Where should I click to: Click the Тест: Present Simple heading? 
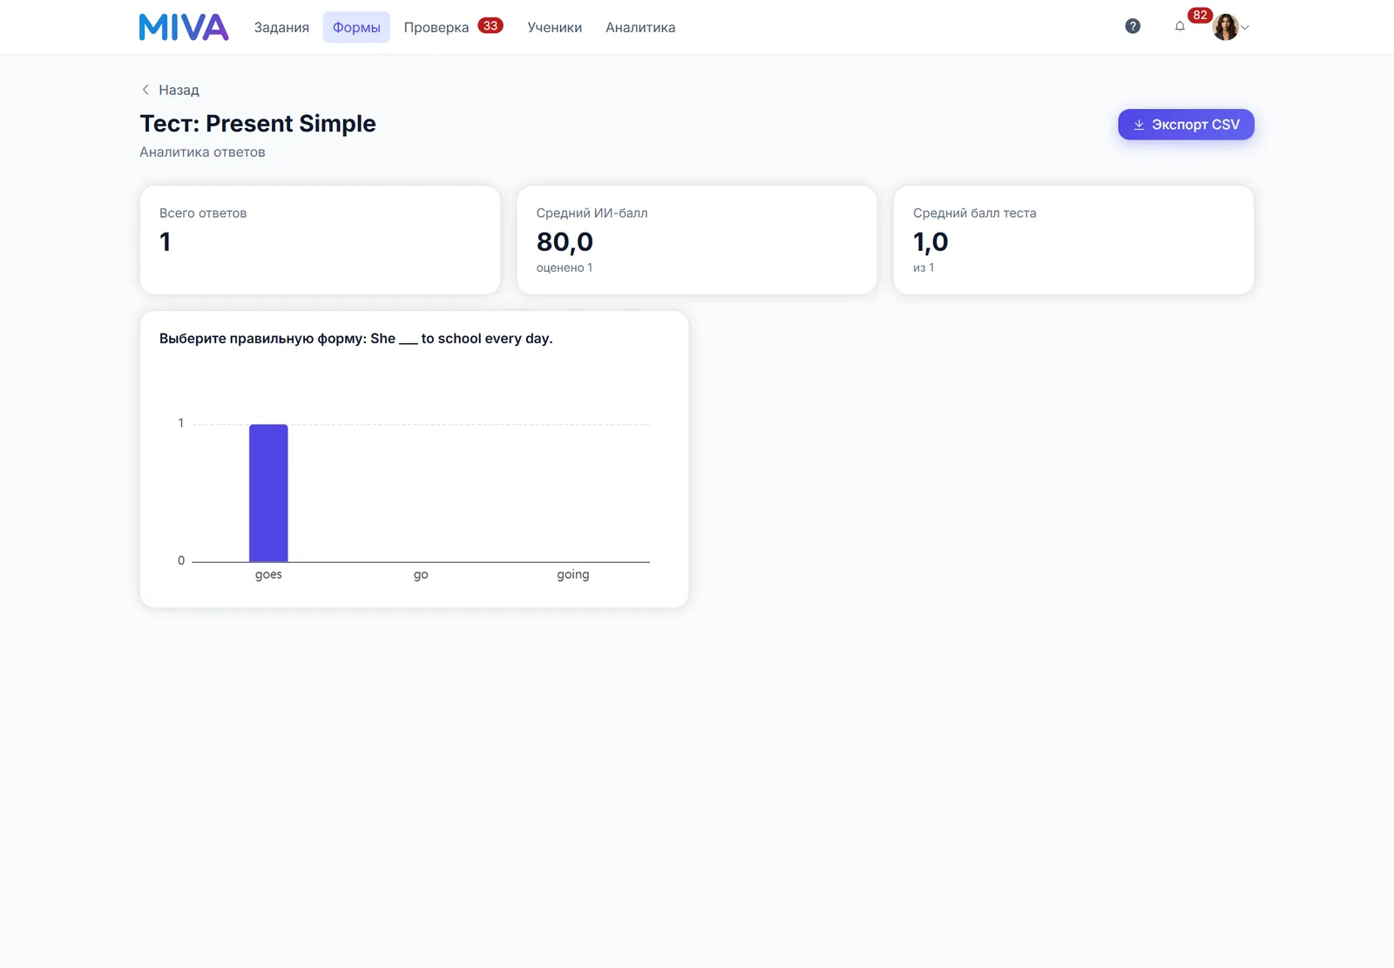[258, 124]
